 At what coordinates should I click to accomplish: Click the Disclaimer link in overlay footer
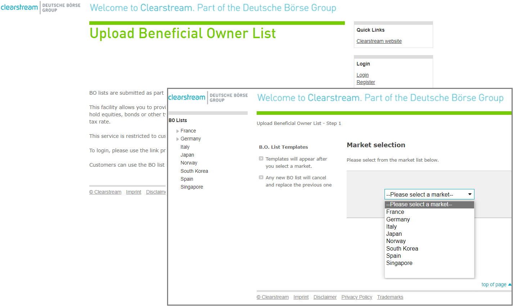tap(325, 297)
